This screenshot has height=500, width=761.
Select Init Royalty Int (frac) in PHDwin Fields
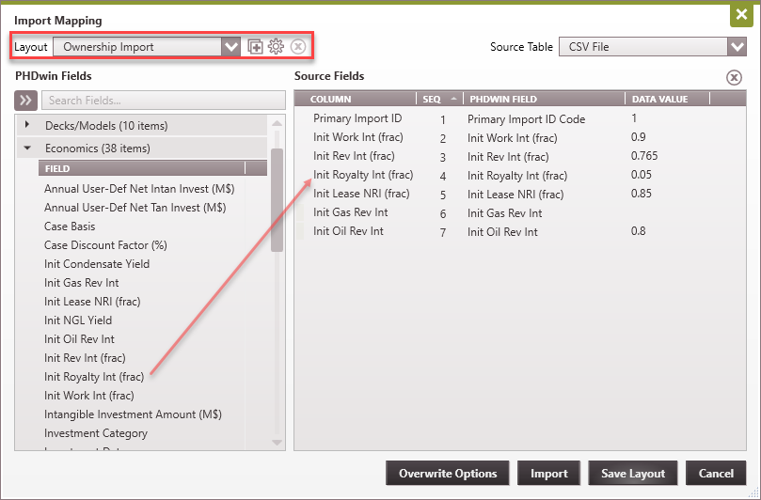click(x=94, y=377)
